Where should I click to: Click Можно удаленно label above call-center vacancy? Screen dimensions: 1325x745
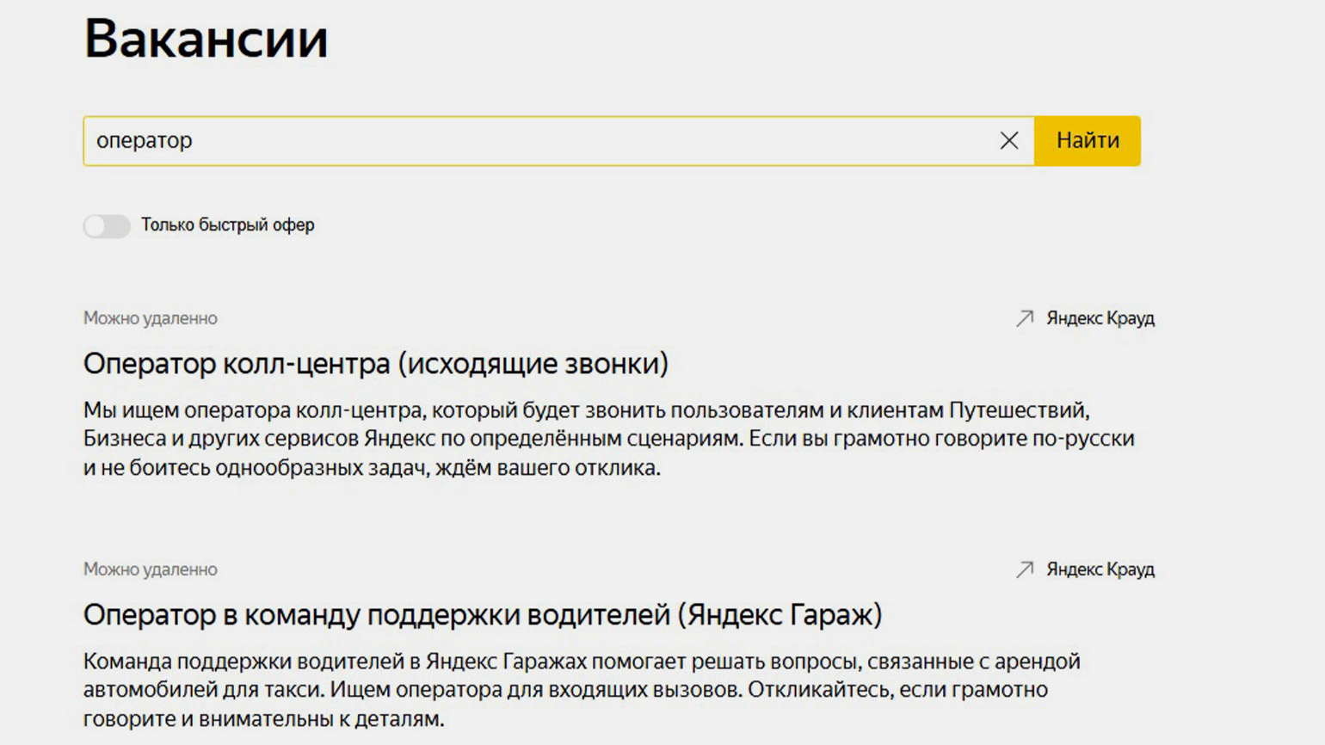(151, 318)
